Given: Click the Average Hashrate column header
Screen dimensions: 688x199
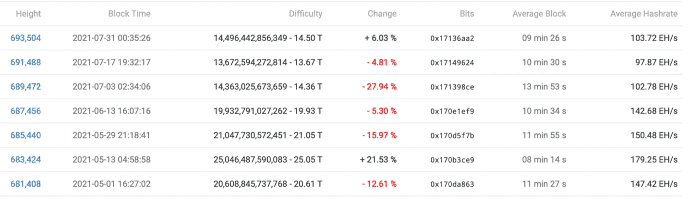Looking at the screenshot, I should (x=644, y=14).
